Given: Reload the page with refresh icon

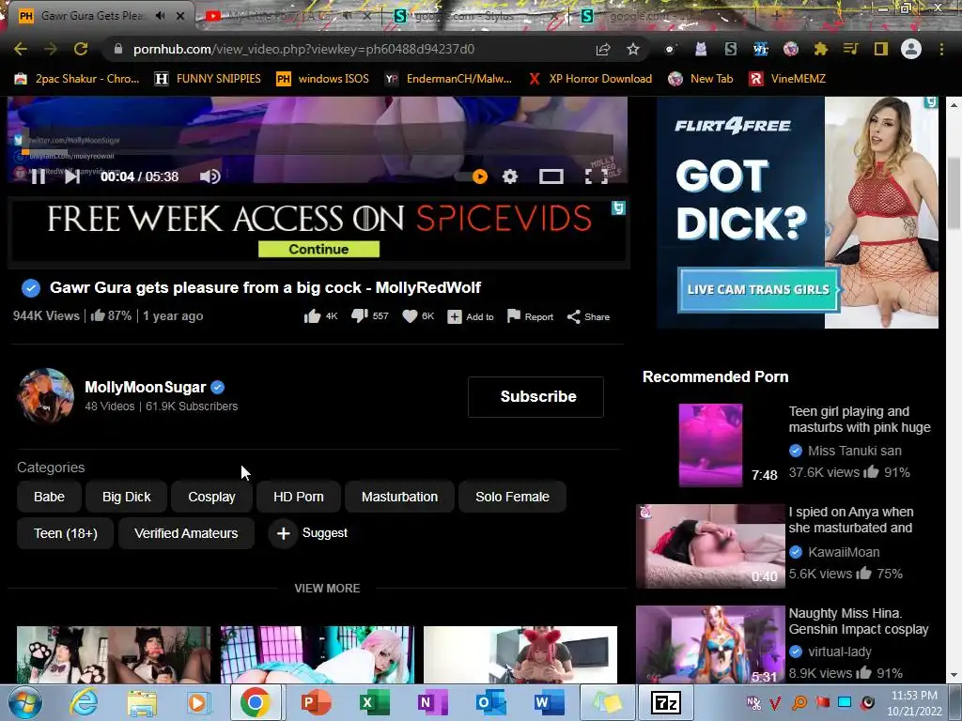Looking at the screenshot, I should pos(81,49).
